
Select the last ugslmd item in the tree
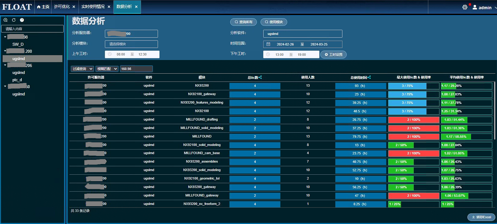19,94
